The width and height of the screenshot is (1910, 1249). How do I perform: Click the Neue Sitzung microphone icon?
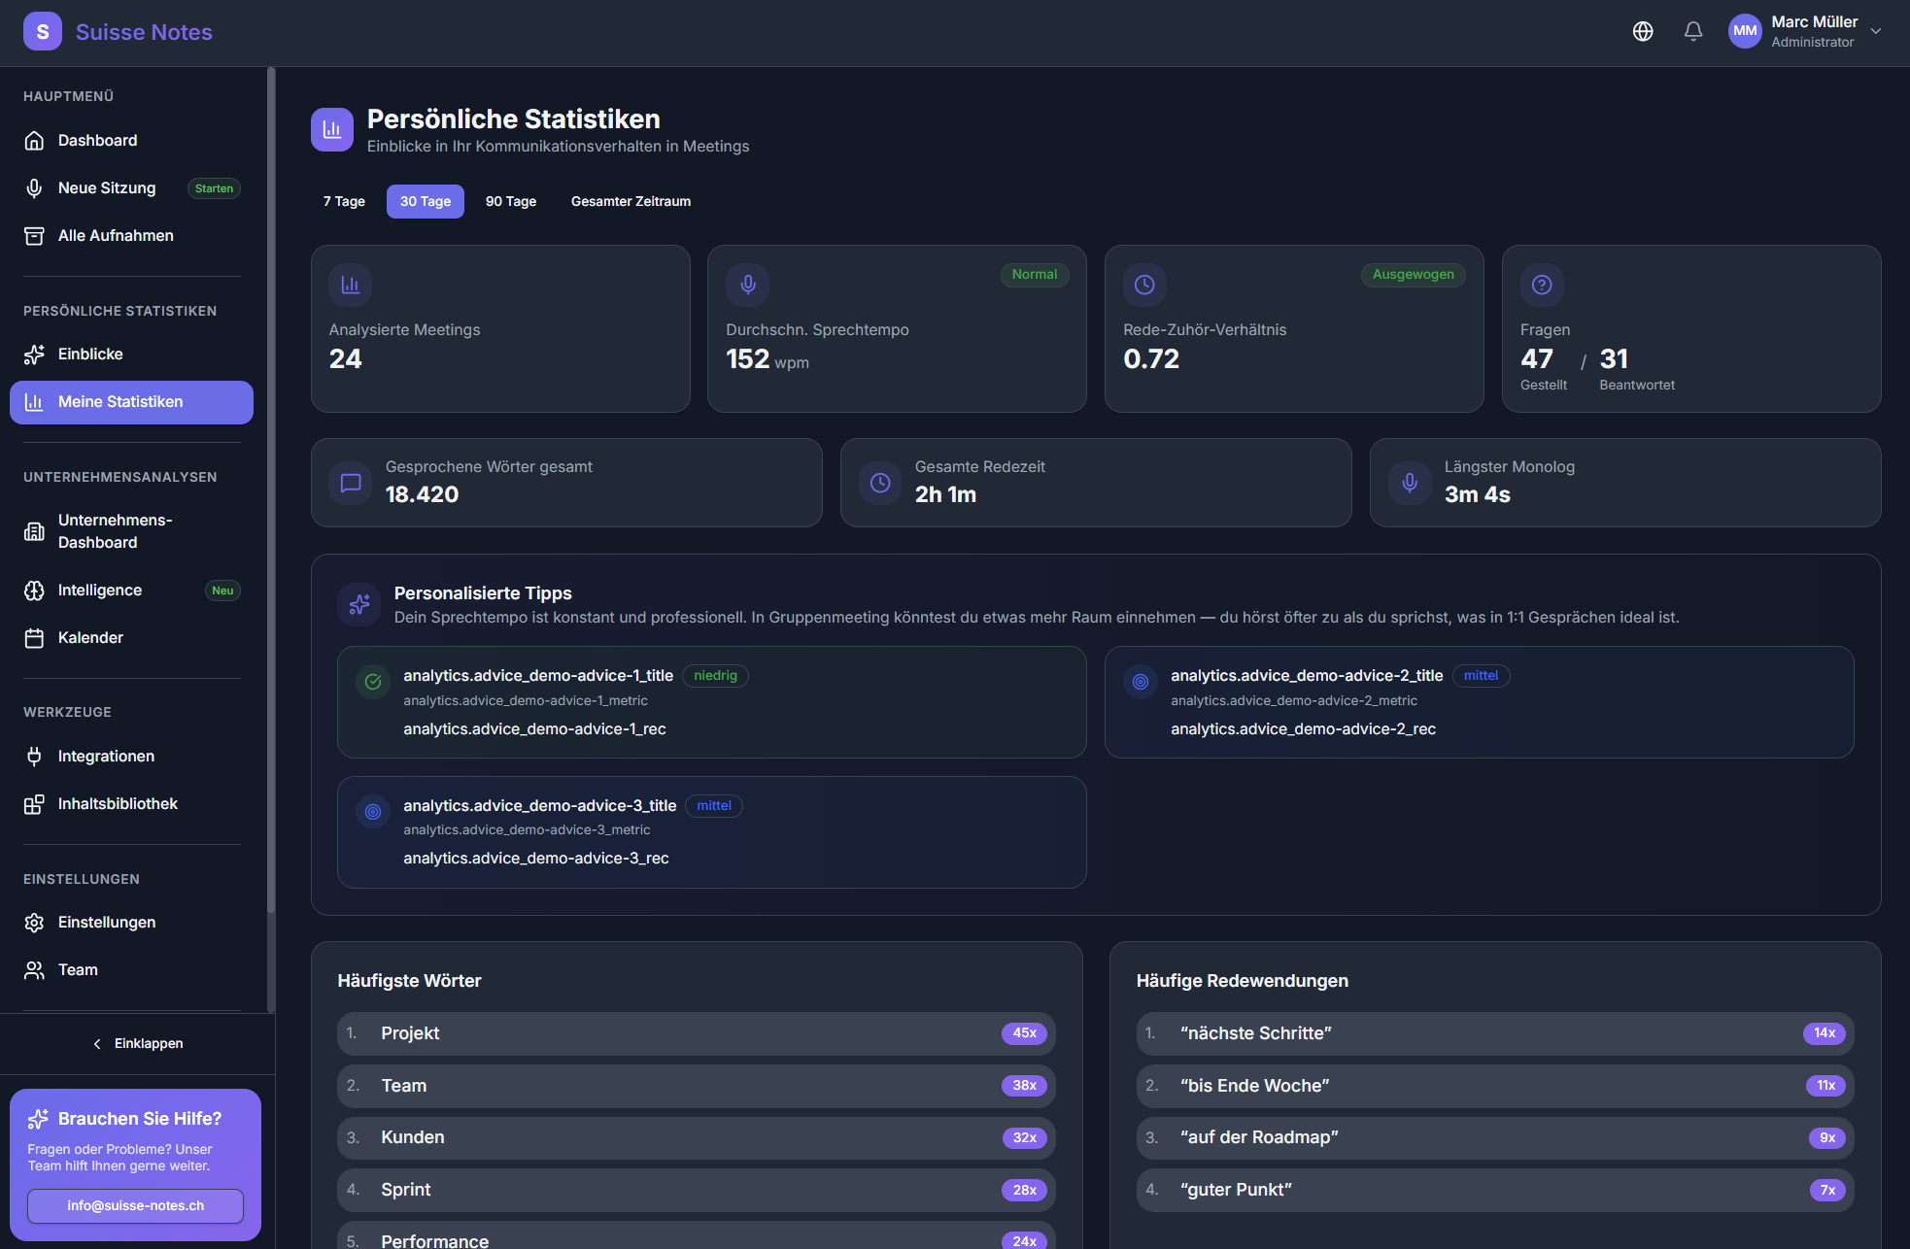pyautogui.click(x=34, y=188)
